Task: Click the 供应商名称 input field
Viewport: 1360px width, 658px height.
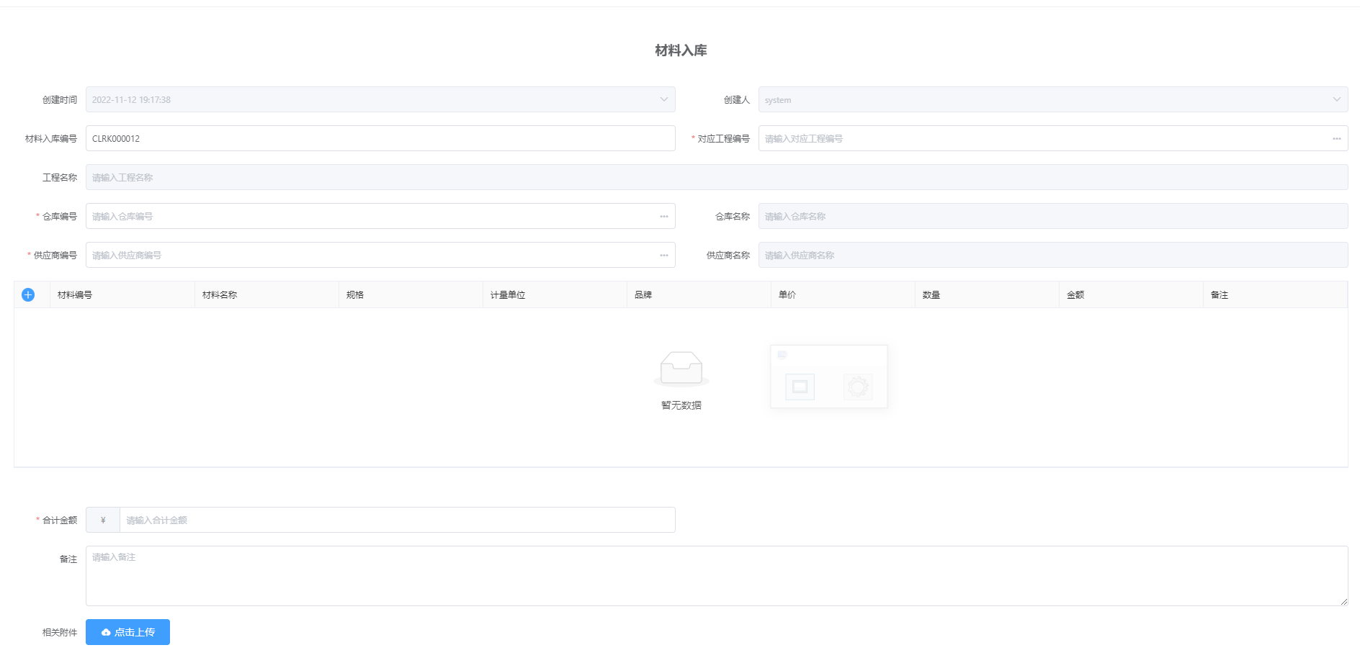Action: pos(1053,255)
